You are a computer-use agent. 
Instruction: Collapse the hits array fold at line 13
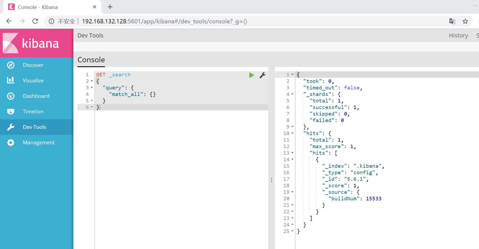pos(292,153)
